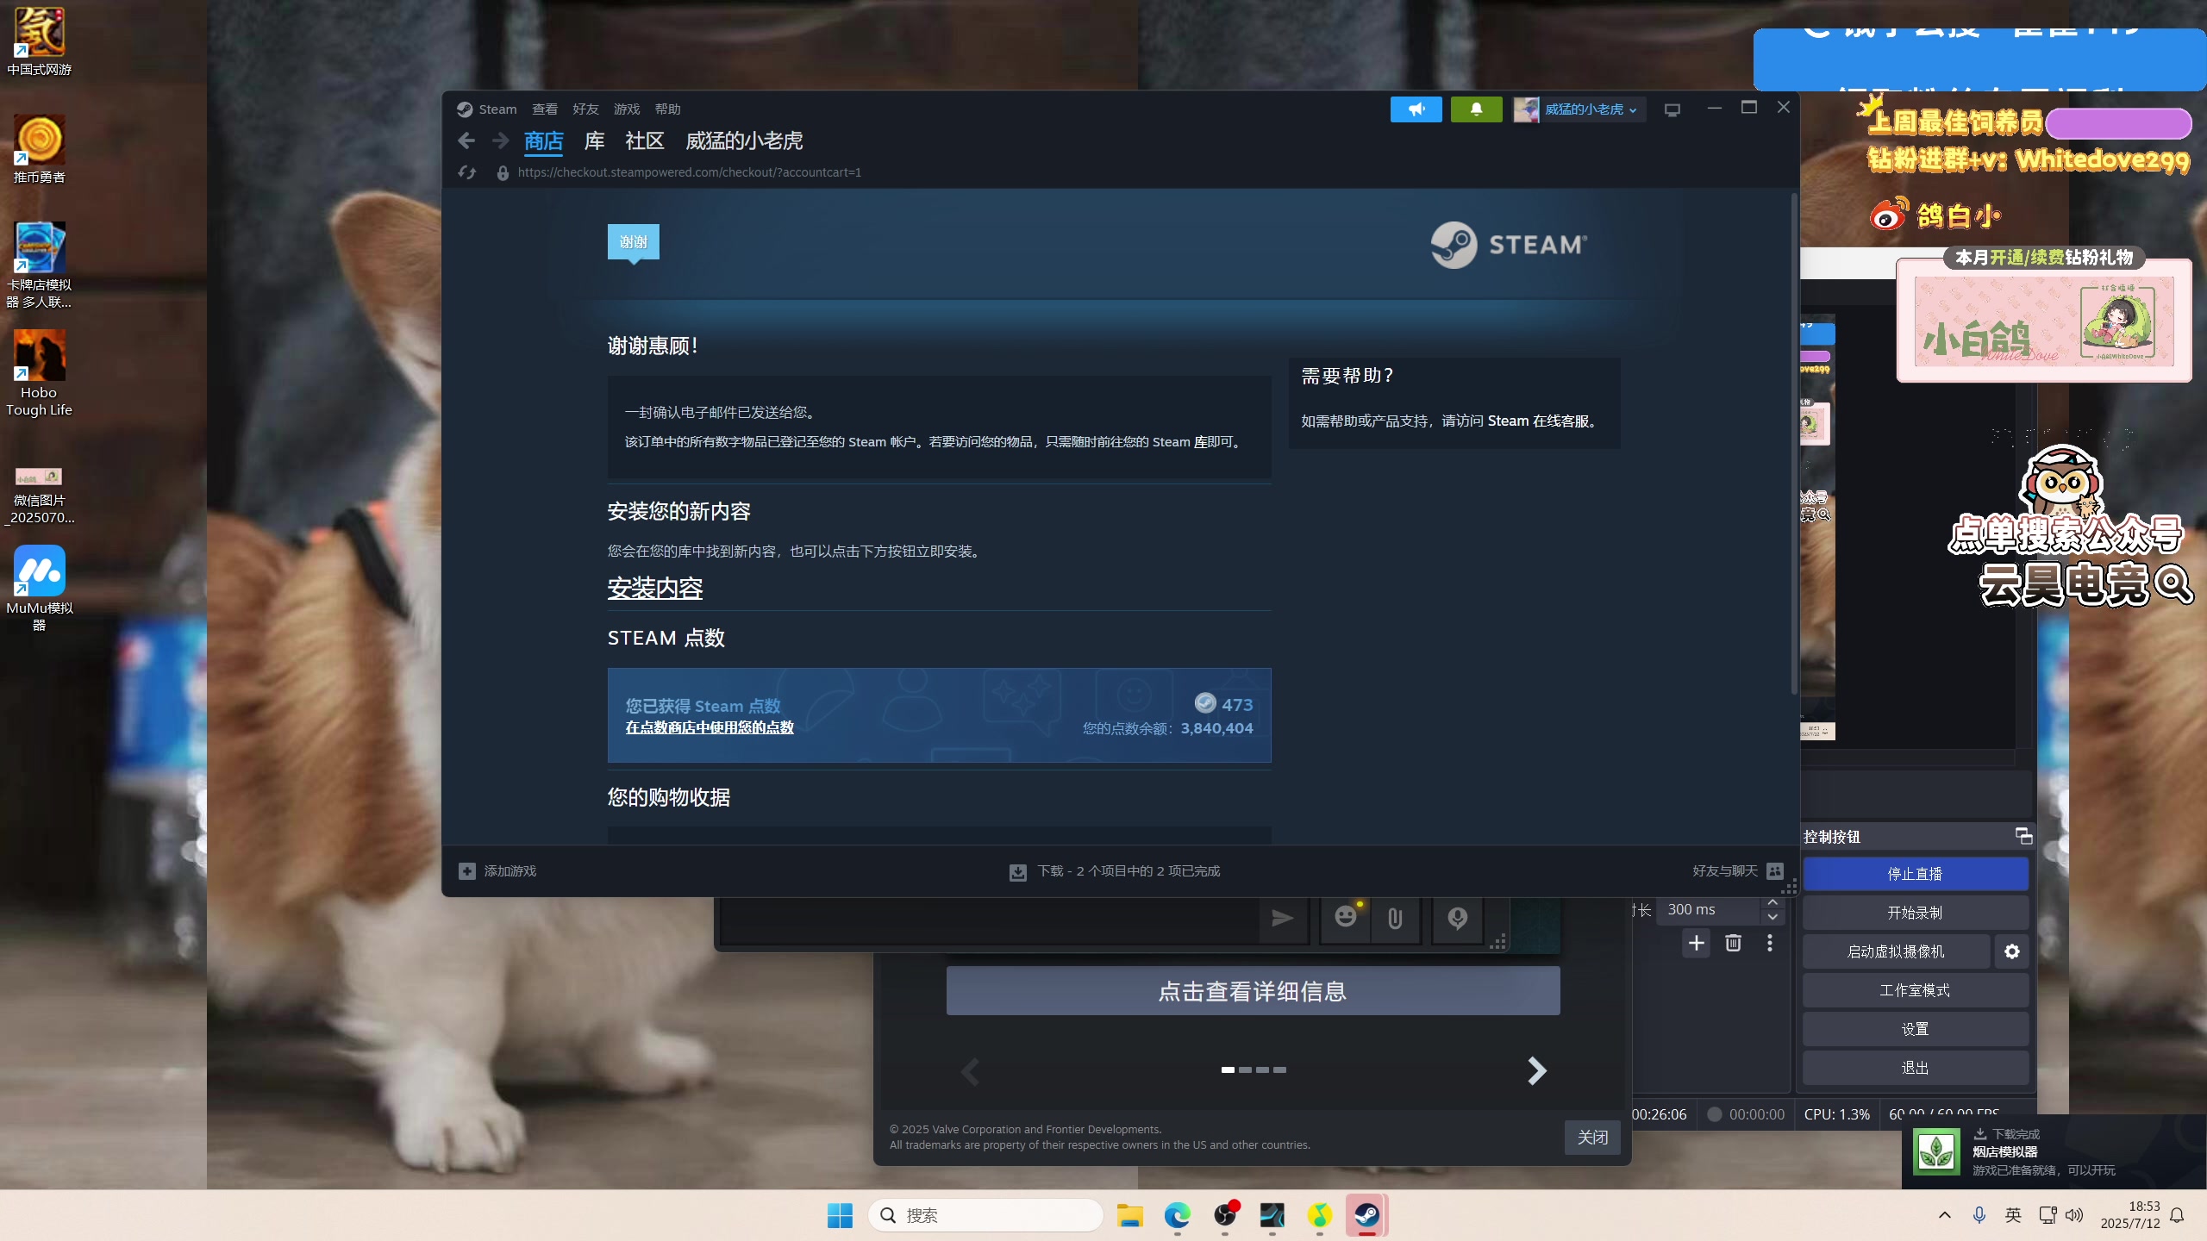Click the voice microphone icon in chat
2207x1241 pixels.
click(x=1458, y=919)
